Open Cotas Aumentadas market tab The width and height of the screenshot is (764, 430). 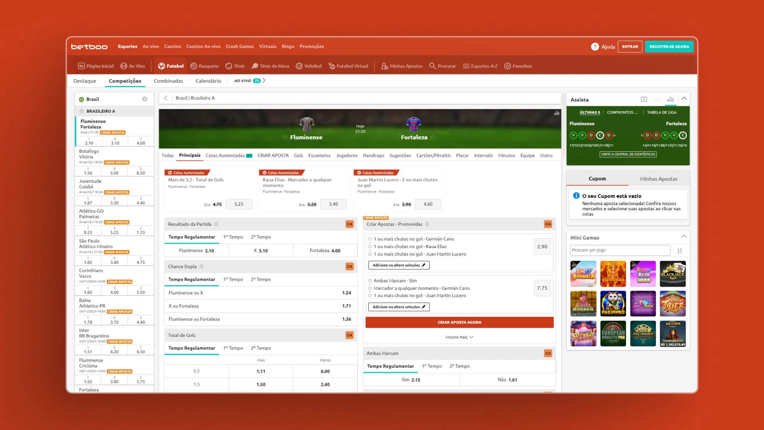point(229,156)
